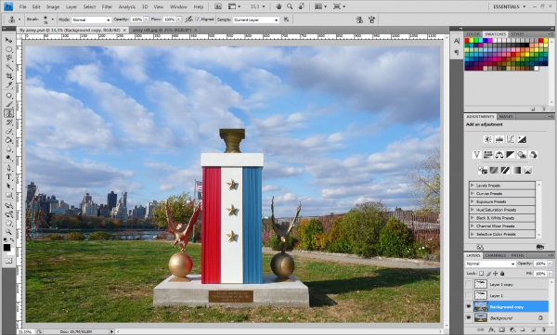Select the Horizontal Type tool
Viewport: 557px width, 335px height.
click(x=9, y=177)
